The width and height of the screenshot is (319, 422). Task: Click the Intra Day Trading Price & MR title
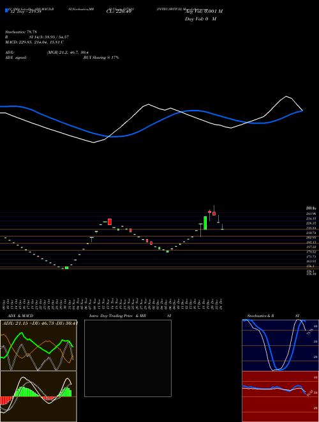[x=117, y=316]
